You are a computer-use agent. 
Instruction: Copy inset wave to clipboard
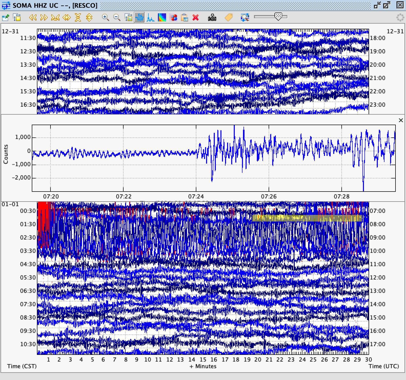point(185,17)
